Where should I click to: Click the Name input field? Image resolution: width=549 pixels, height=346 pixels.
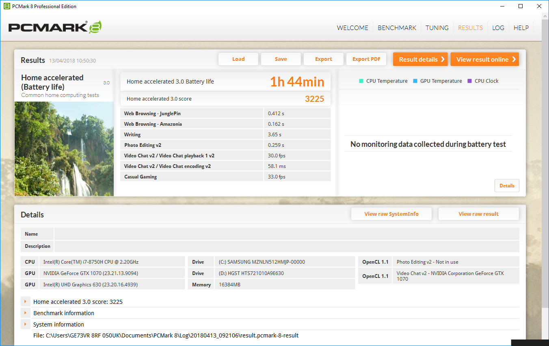(287, 234)
